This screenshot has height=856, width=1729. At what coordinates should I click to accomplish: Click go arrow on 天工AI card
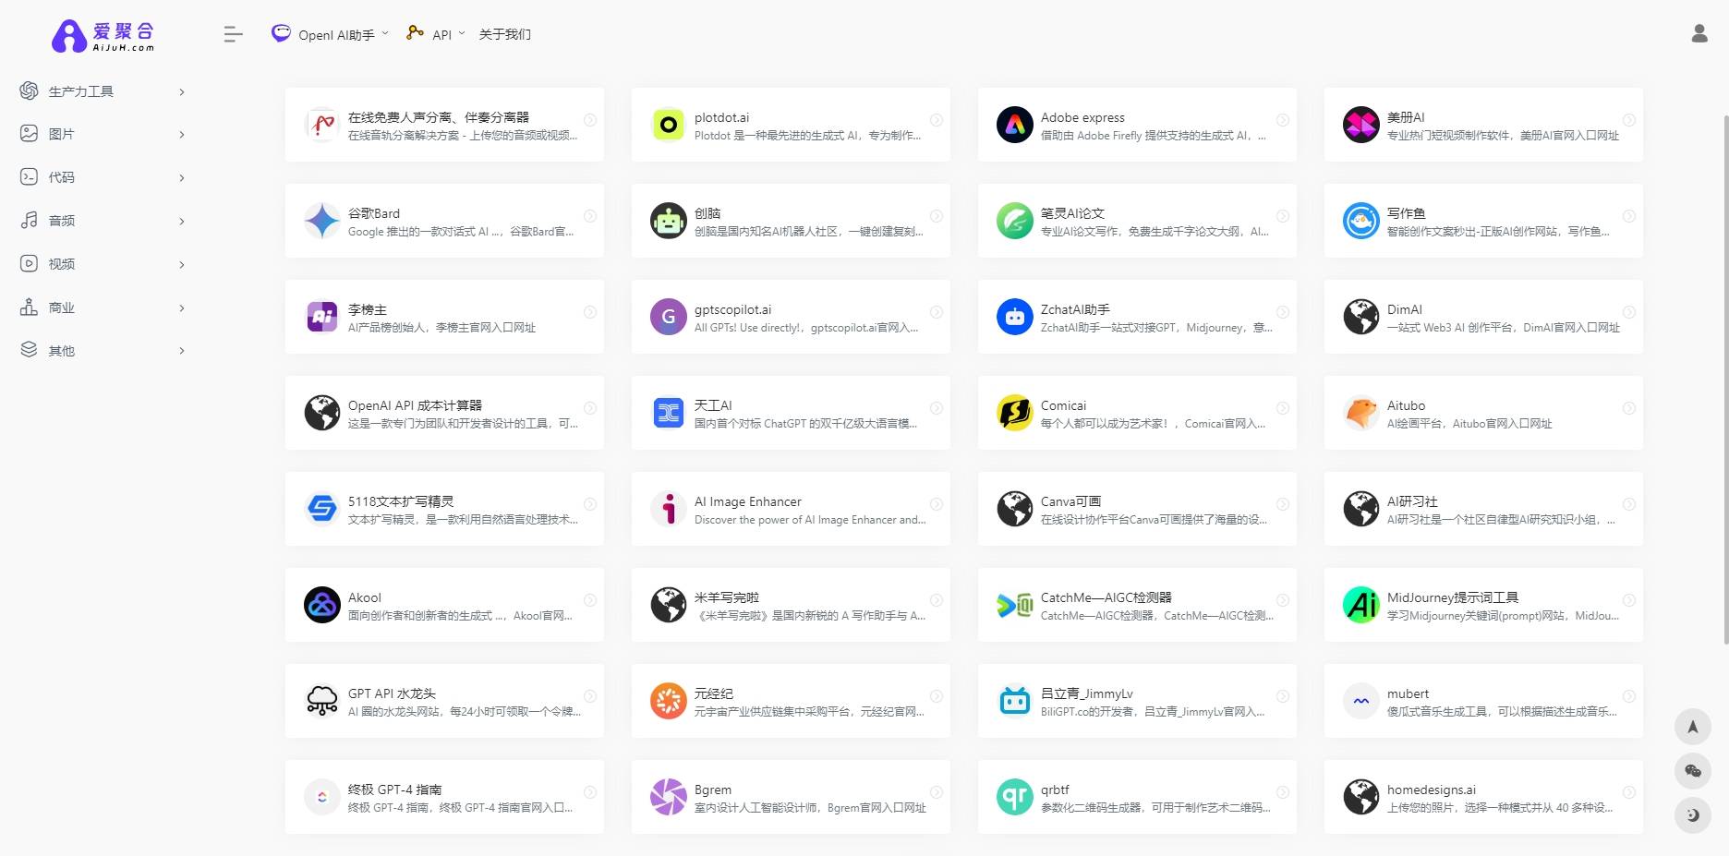coord(936,408)
